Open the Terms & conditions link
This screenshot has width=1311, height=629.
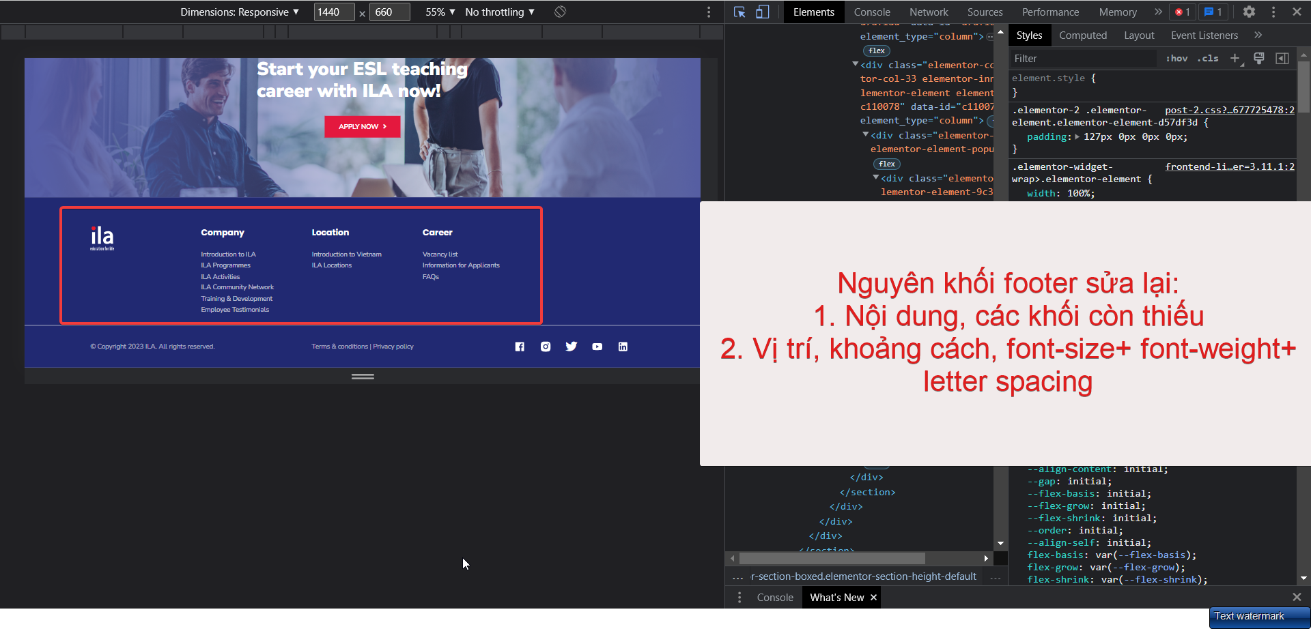pos(340,347)
